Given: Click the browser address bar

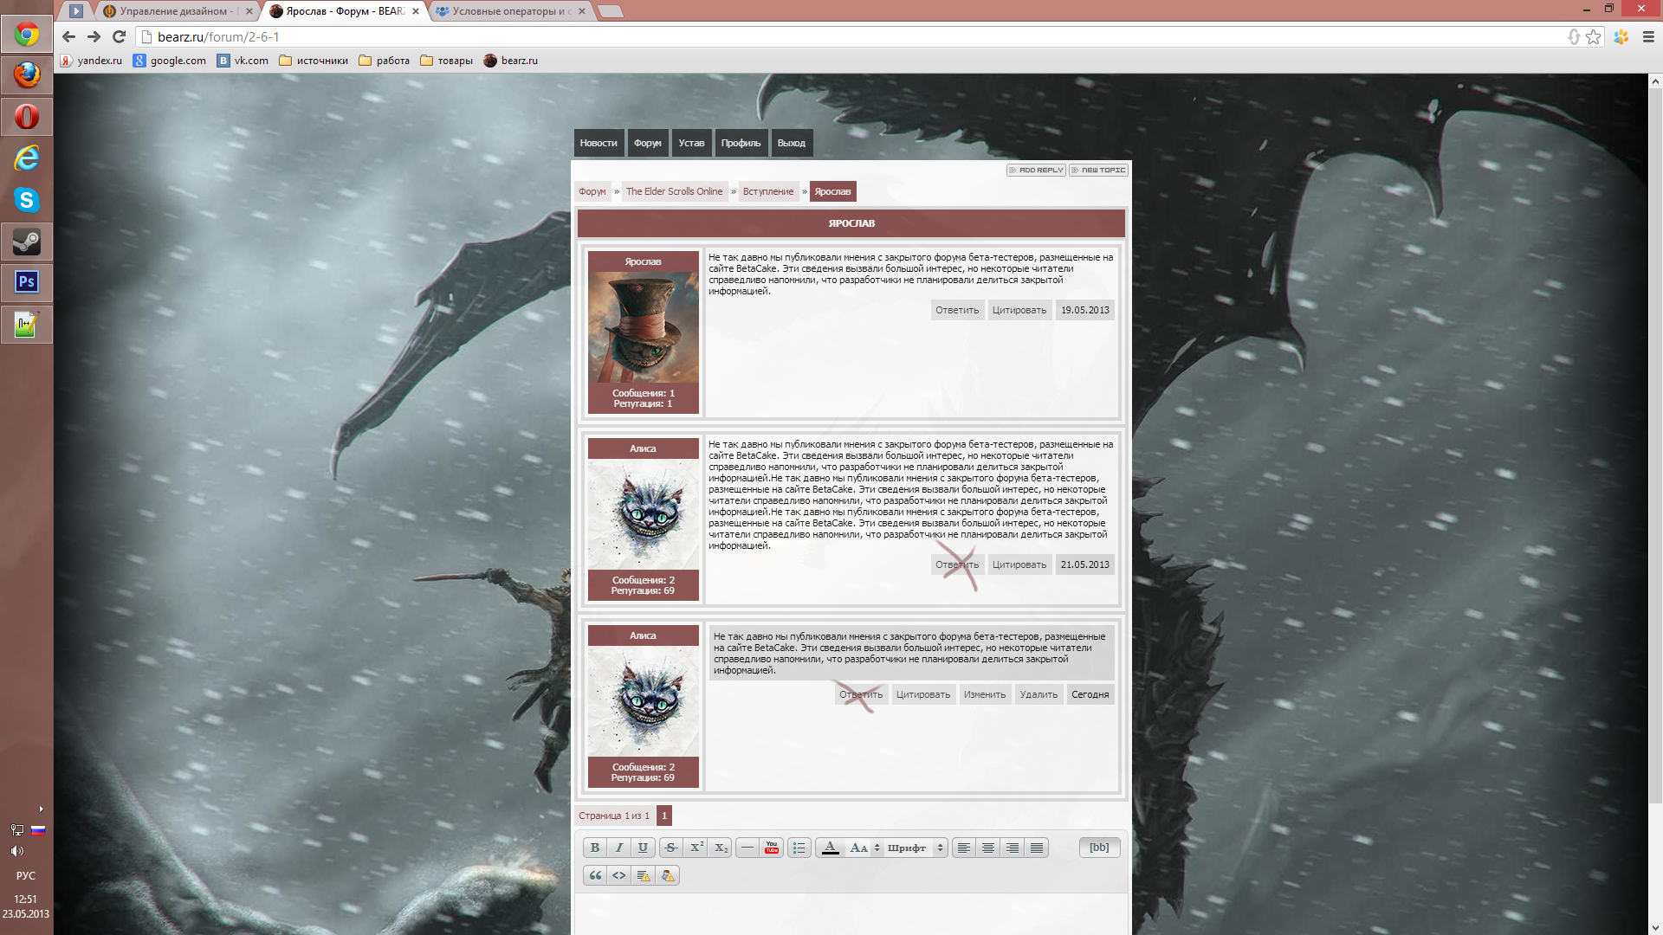Looking at the screenshot, I should (x=780, y=37).
